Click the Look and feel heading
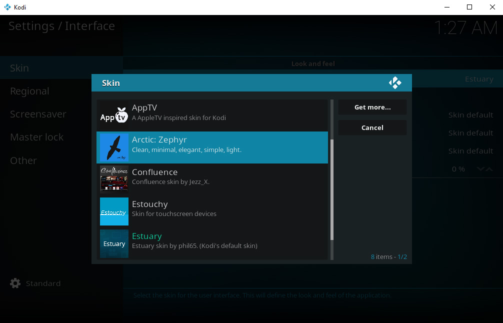The image size is (503, 323). point(313,64)
